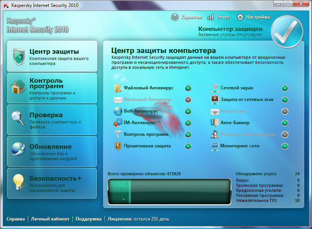Toggle IM-Антивирус status indicator
312x229 pixels.
(x=188, y=123)
